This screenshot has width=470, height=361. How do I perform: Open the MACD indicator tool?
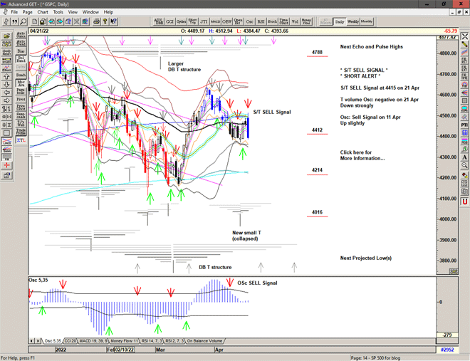coord(216,21)
